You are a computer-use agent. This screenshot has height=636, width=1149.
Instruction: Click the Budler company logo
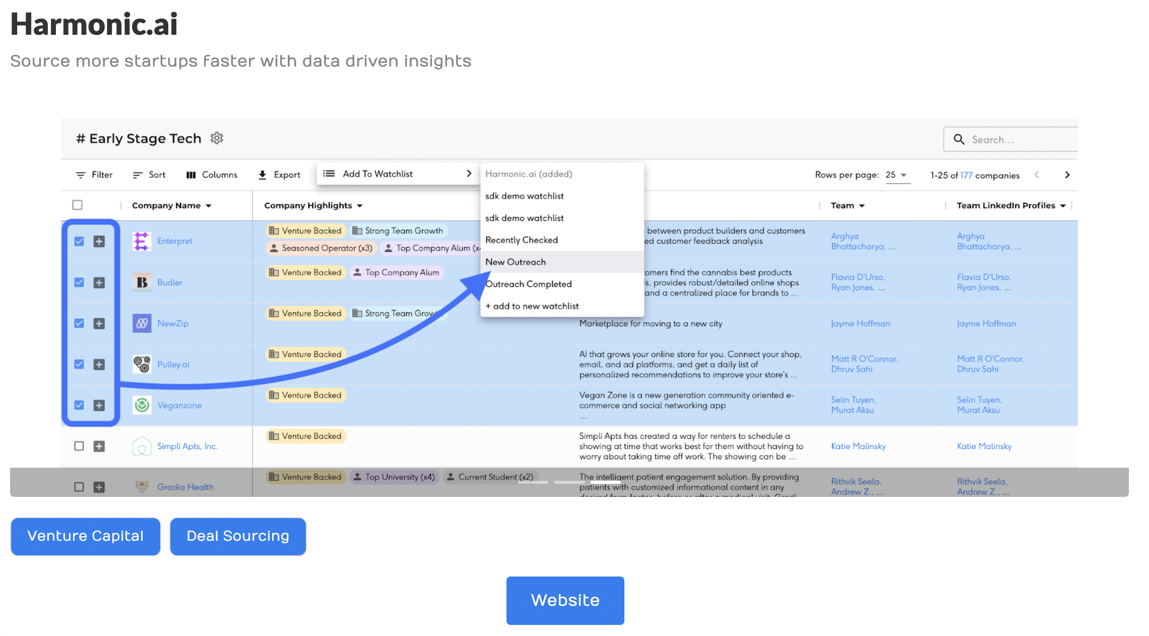point(142,282)
